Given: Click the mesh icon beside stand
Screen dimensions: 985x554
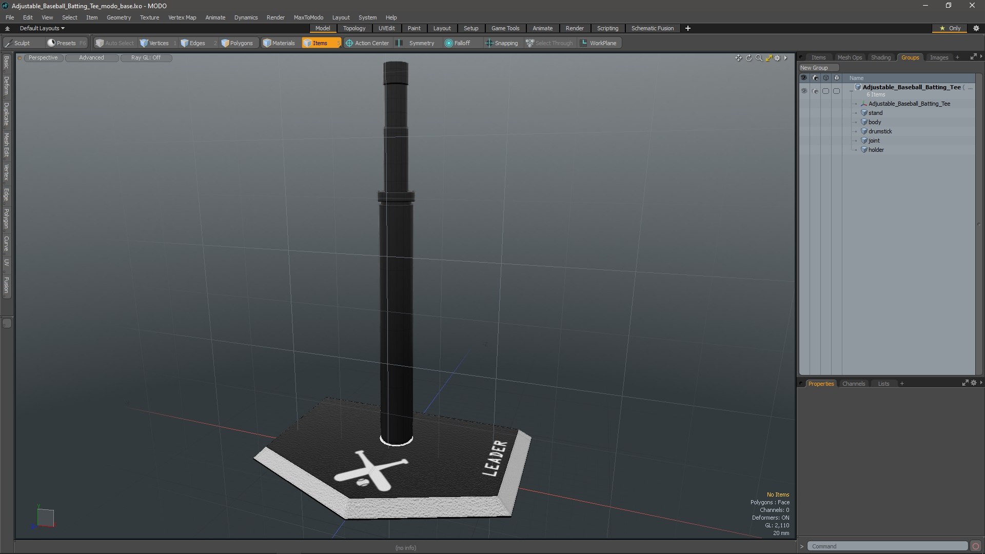Looking at the screenshot, I should pos(864,113).
